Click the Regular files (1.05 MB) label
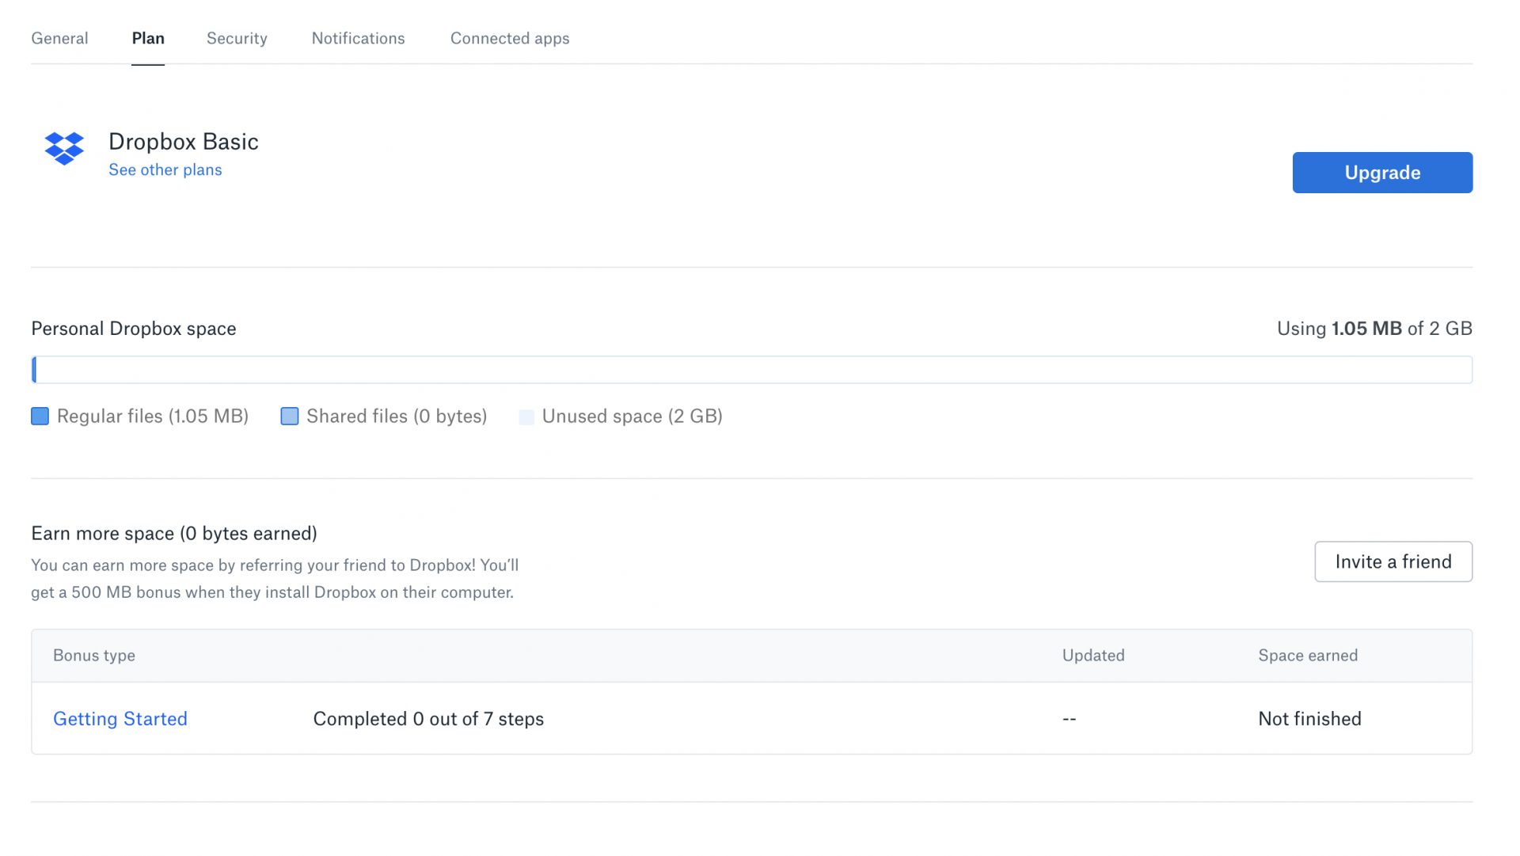This screenshot has height=856, width=1520. (153, 417)
